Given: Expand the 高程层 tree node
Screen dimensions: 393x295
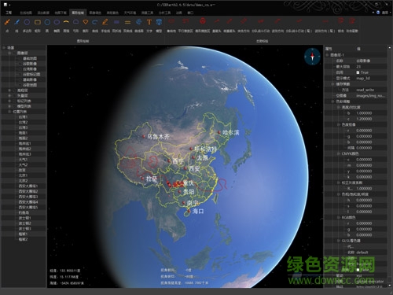Looking at the screenshot, I should click(x=9, y=90).
